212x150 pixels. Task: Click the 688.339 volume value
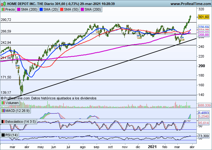205,105
